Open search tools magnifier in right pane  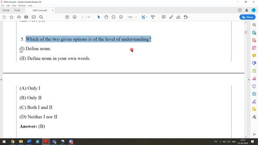[254, 25]
